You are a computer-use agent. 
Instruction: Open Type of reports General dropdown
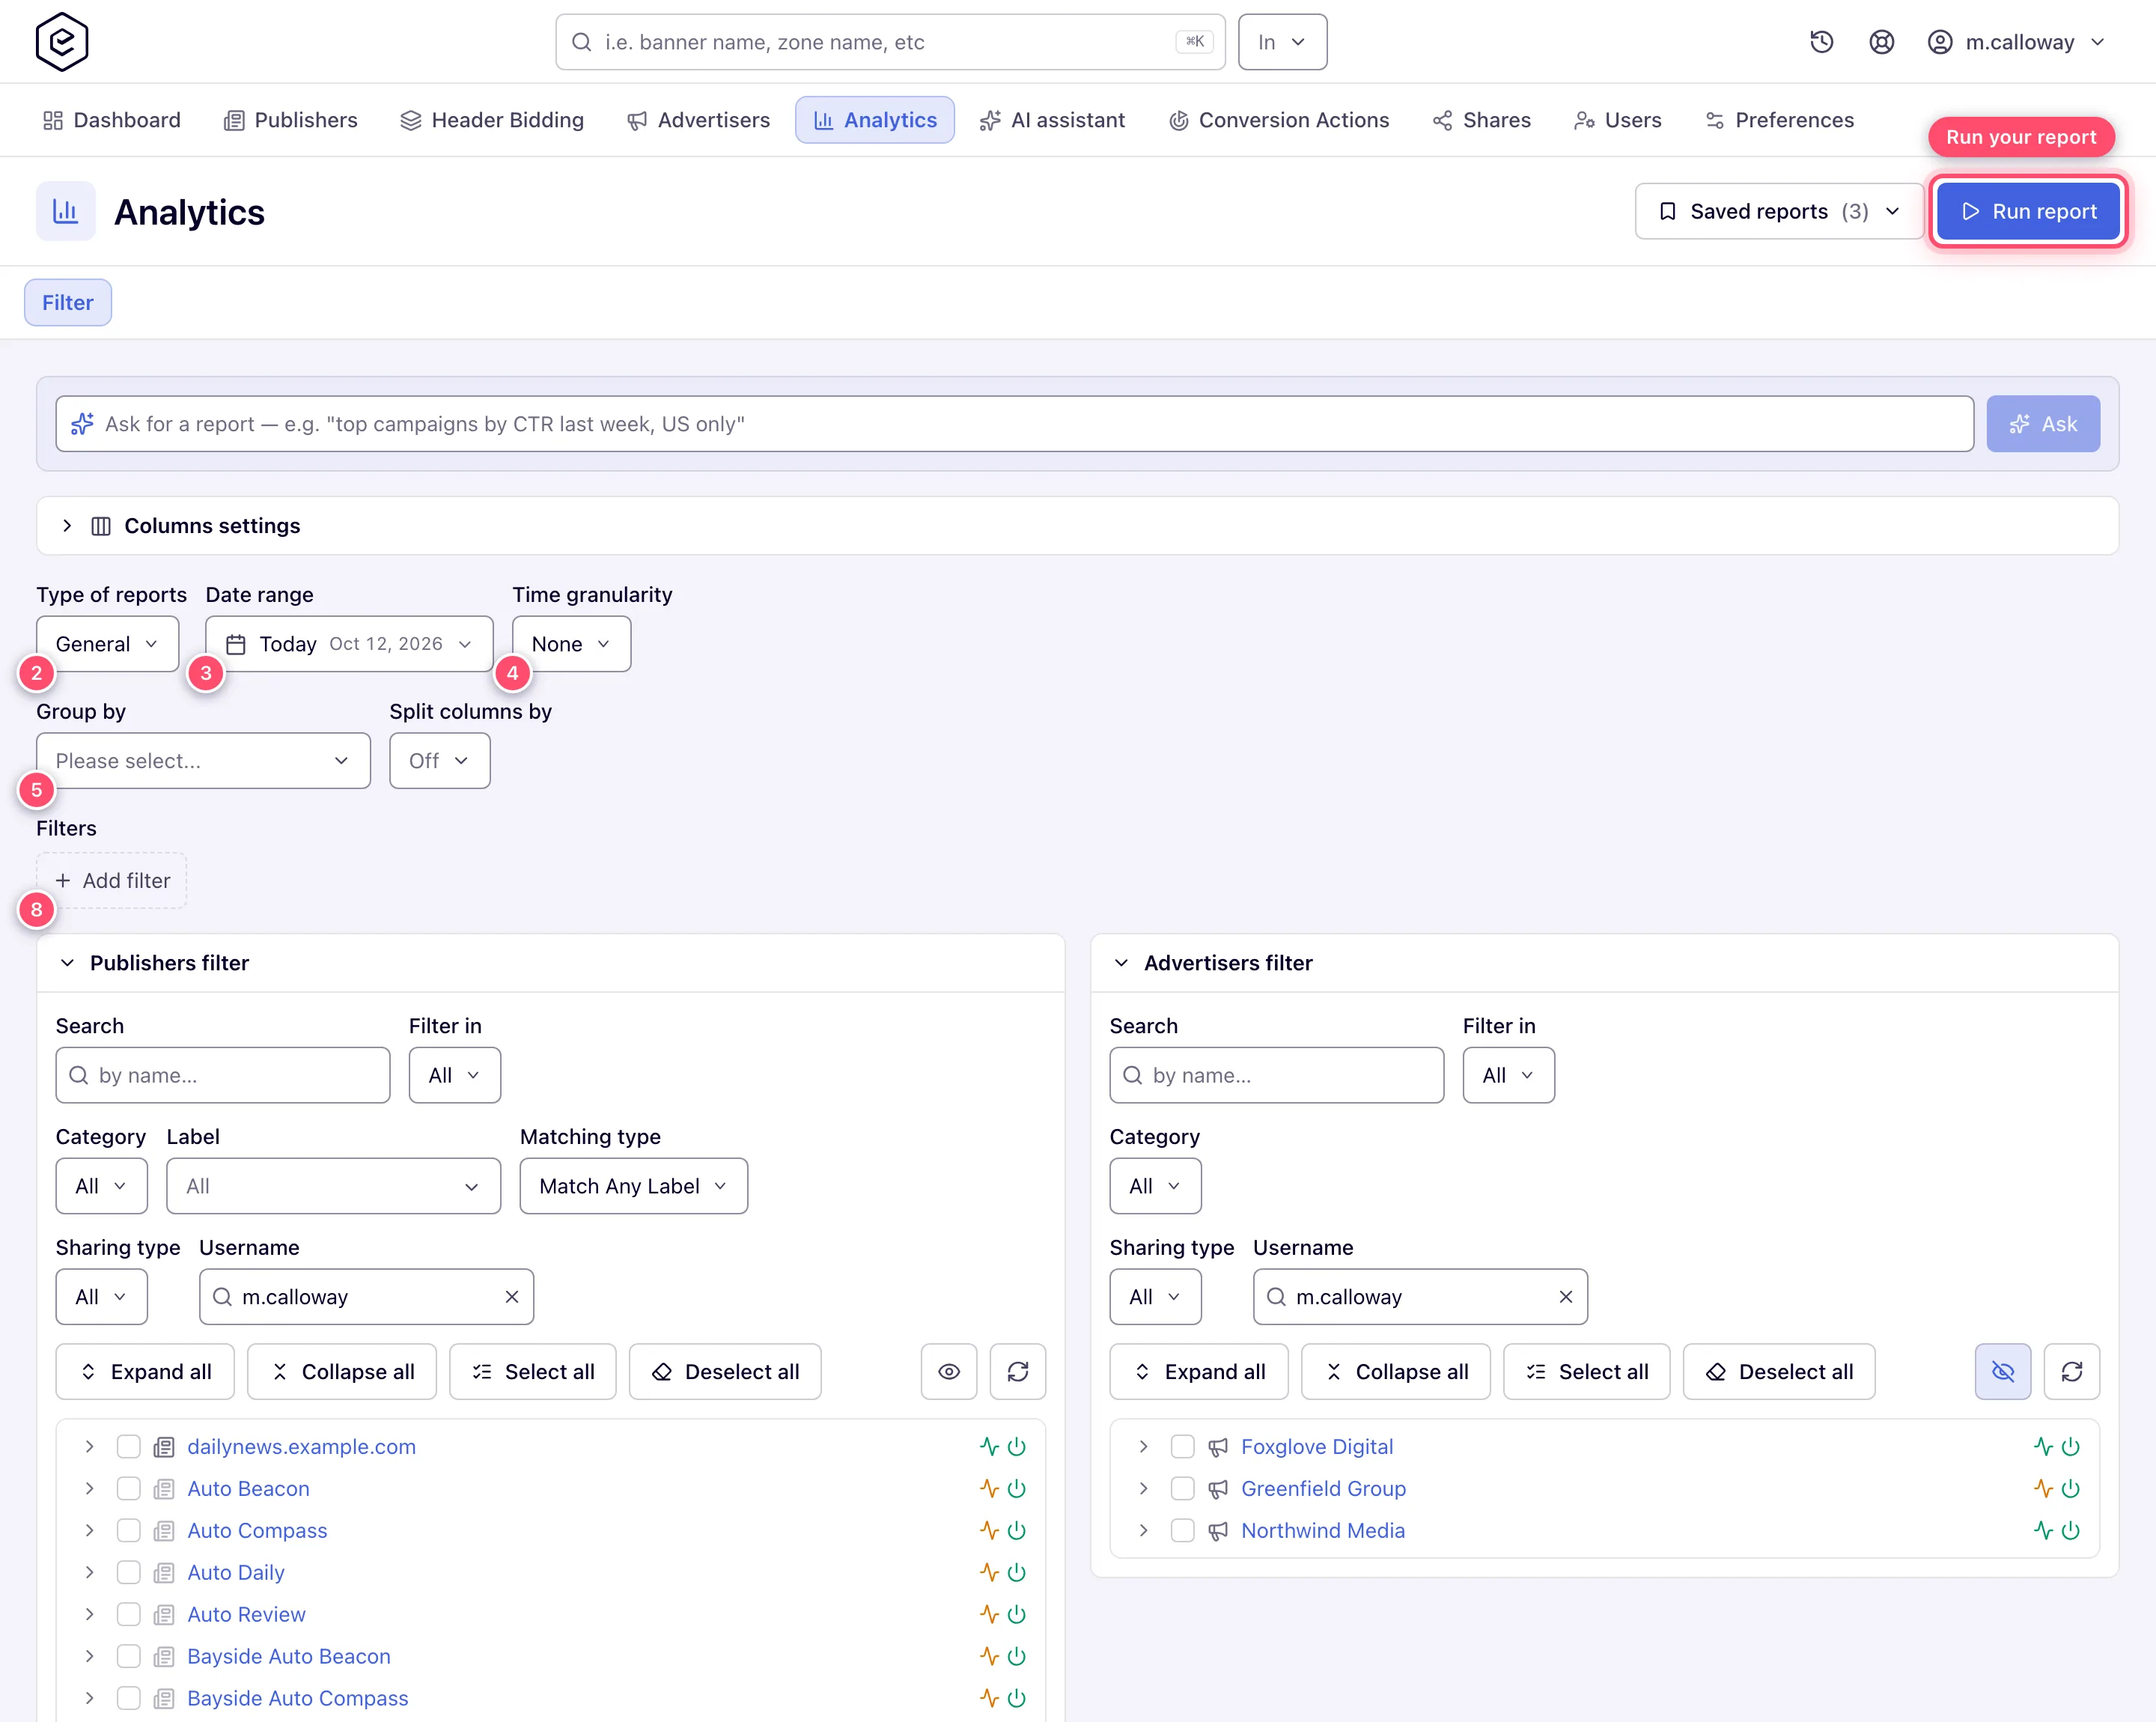click(108, 644)
